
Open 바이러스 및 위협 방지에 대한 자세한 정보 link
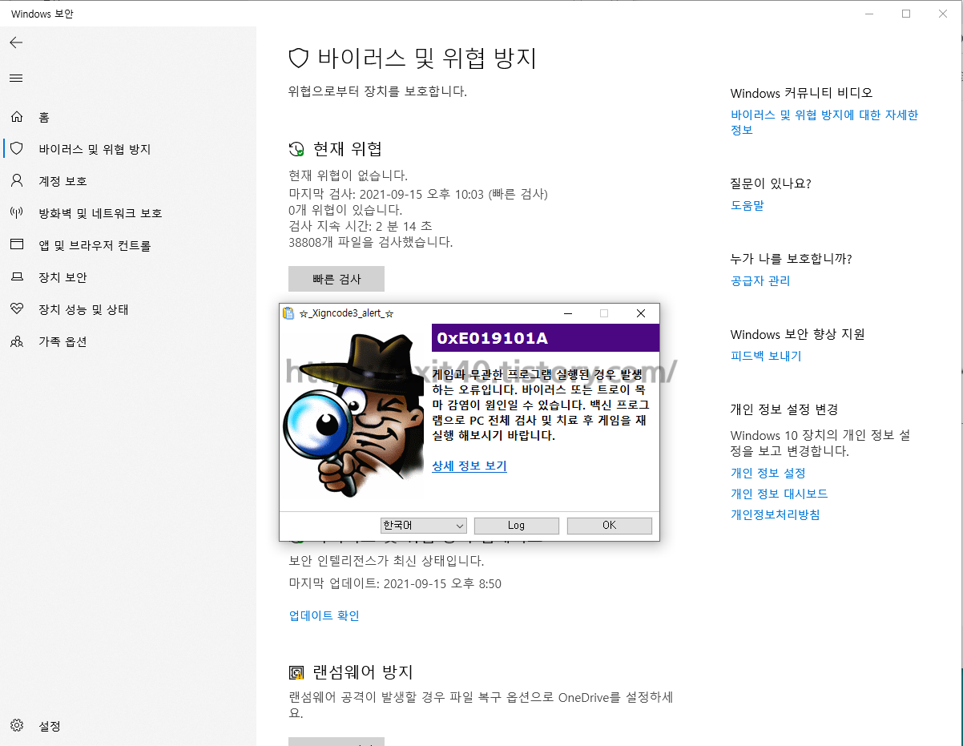coord(824,123)
